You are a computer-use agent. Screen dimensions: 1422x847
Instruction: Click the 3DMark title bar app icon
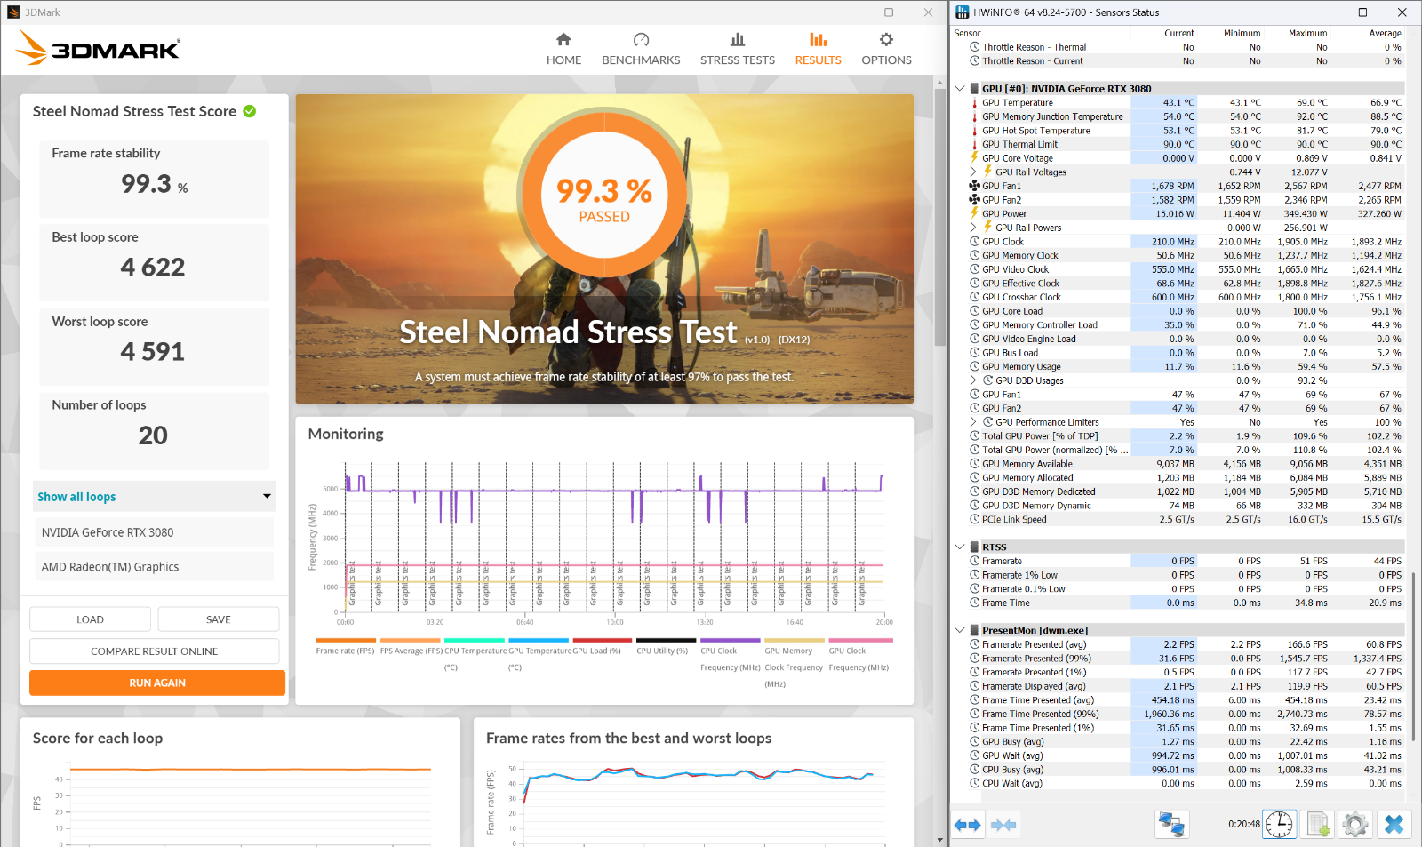point(13,12)
